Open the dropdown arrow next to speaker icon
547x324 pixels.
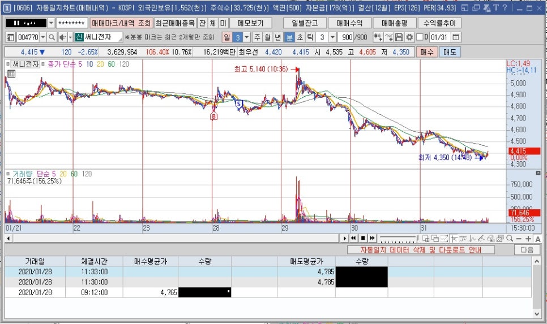click(70, 37)
